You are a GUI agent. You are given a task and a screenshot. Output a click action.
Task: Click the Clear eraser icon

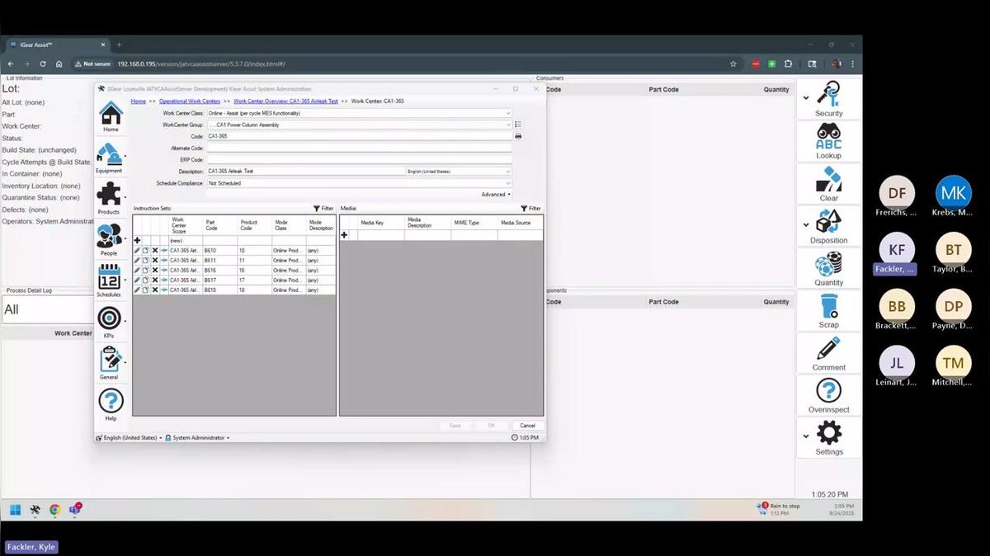828,180
